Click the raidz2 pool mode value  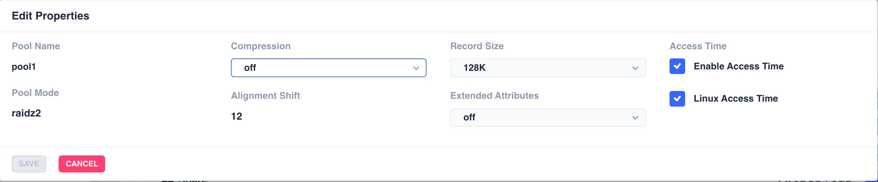[x=26, y=113]
